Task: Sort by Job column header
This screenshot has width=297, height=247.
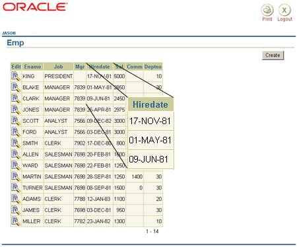Action: click(58, 67)
